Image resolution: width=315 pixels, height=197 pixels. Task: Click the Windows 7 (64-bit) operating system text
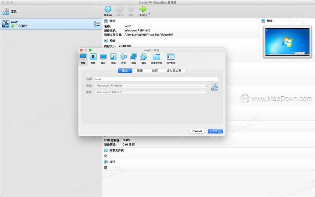(x=137, y=30)
